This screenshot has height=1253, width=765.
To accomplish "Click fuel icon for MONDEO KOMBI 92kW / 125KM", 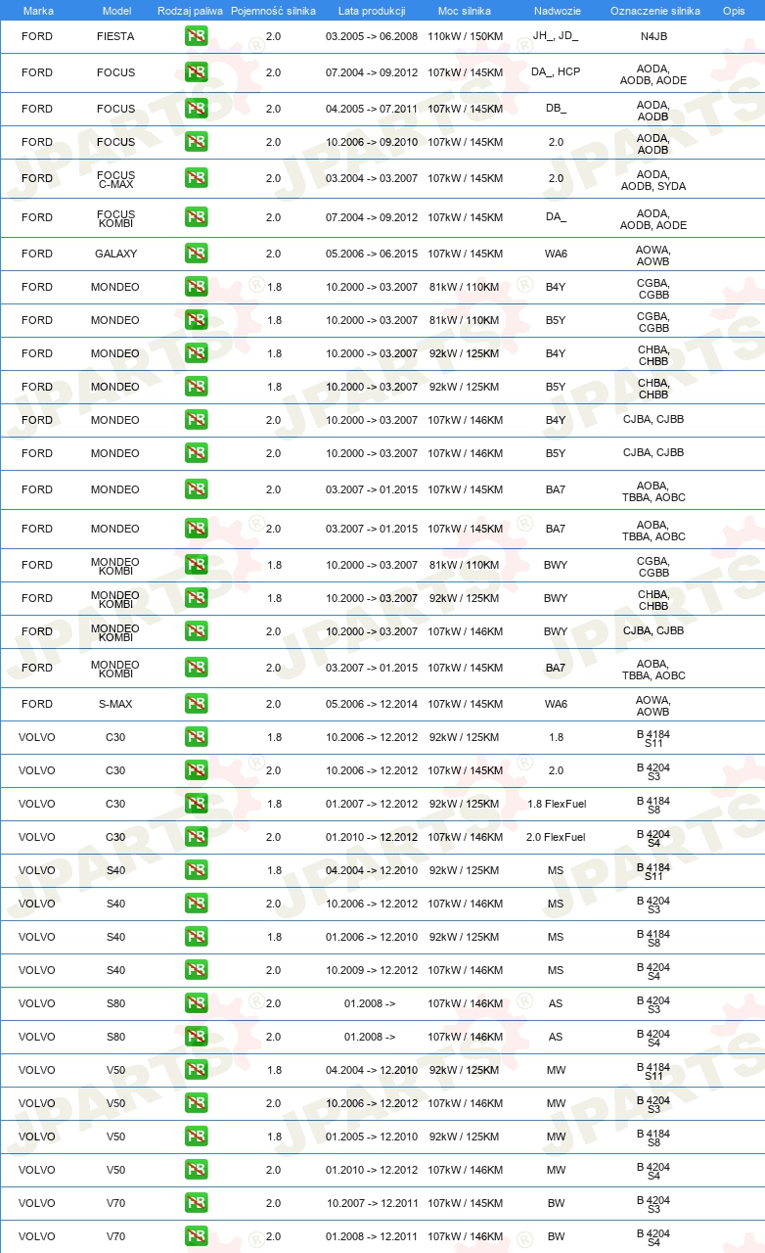I will (x=196, y=598).
